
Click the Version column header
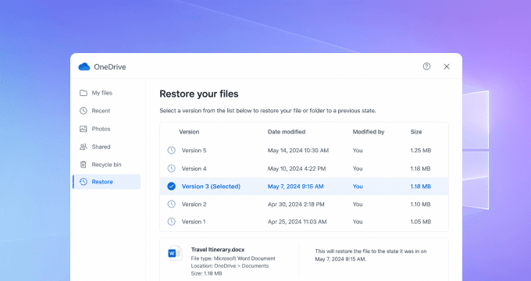point(189,132)
